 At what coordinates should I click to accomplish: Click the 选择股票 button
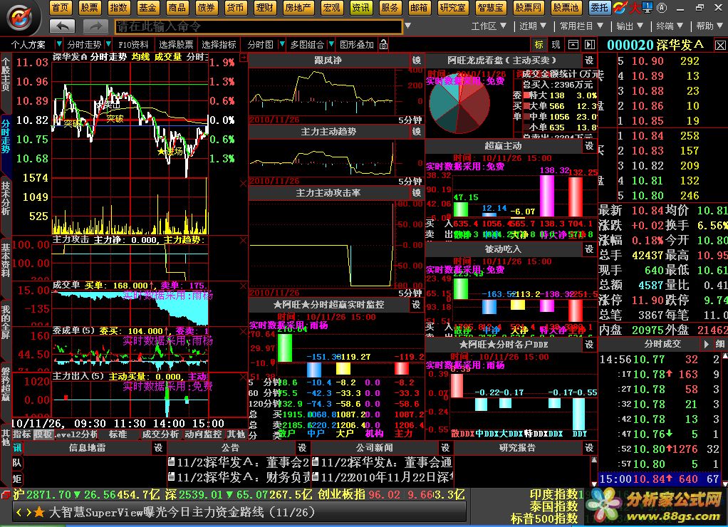click(176, 45)
